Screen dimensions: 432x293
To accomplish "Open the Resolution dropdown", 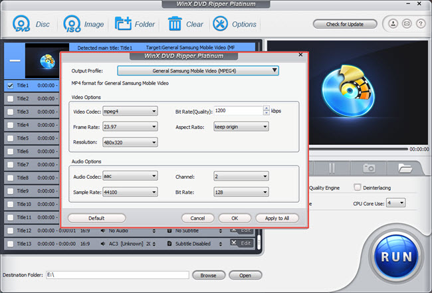I will point(130,142).
